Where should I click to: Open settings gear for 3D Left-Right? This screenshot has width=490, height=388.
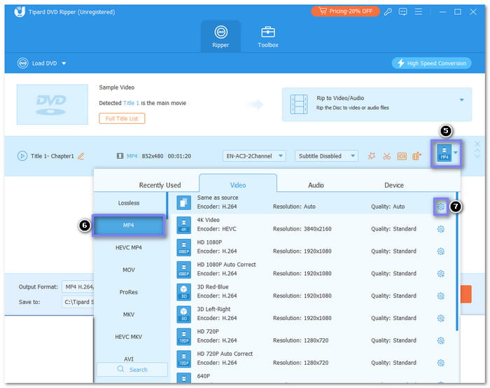pyautogui.click(x=440, y=318)
